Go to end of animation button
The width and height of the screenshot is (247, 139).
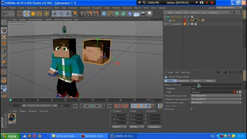click(109, 106)
